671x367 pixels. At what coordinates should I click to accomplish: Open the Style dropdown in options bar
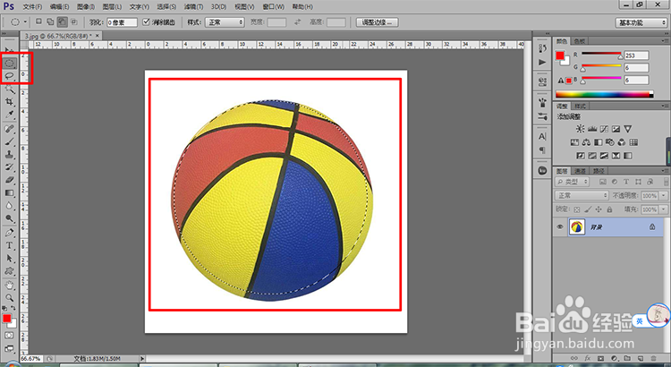[225, 22]
